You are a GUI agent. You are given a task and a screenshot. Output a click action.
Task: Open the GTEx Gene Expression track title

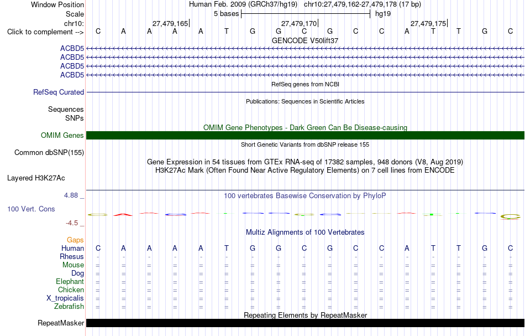point(305,162)
